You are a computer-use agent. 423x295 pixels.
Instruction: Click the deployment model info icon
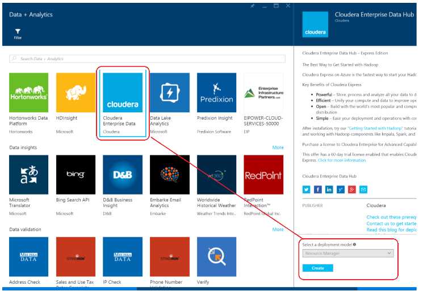point(354,245)
